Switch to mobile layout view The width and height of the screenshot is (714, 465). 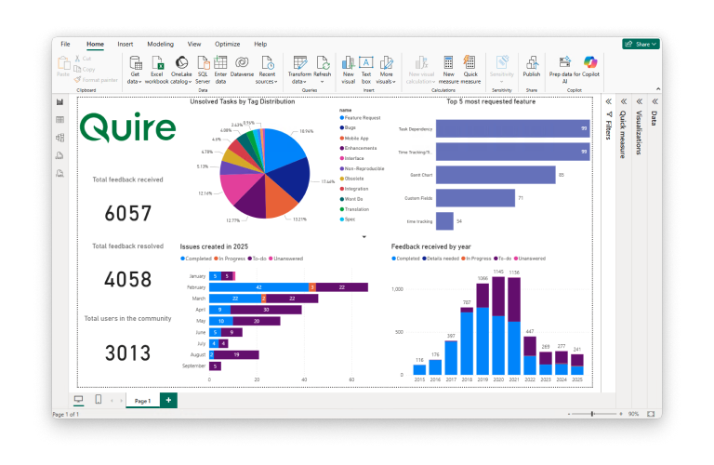pos(99,399)
